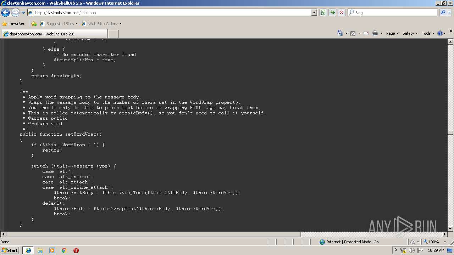Open the Page menu
The image size is (454, 255).
pyautogui.click(x=392, y=33)
